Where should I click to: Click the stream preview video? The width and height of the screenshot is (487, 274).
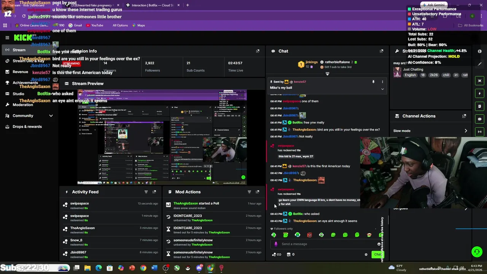162,137
